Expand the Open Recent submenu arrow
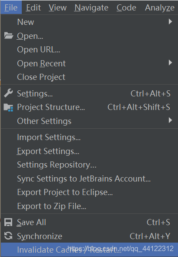This screenshot has width=178, height=257. coord(170,62)
